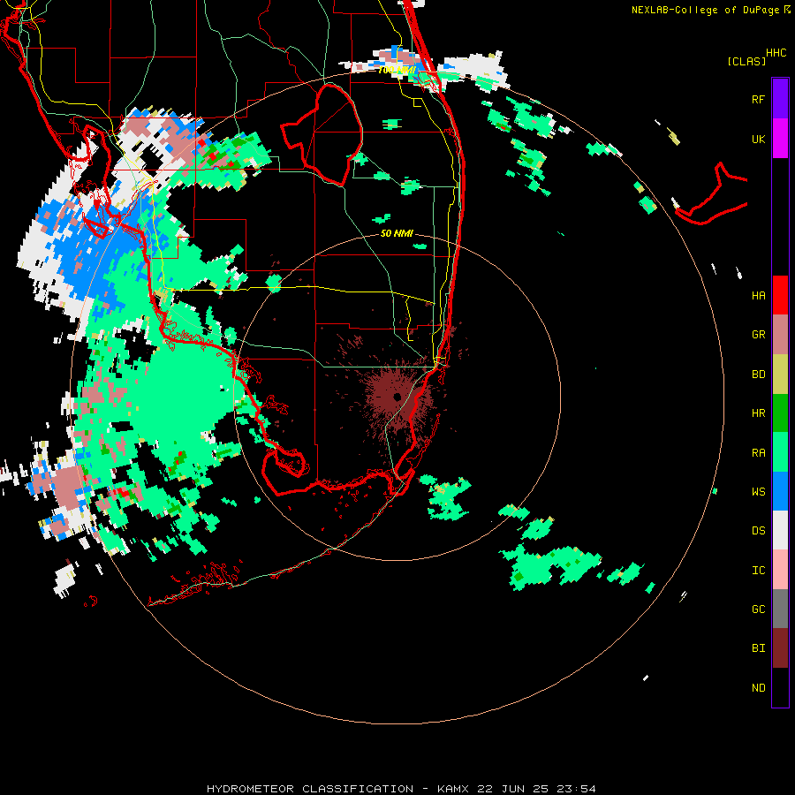Click the DS white legend swatch
The image size is (795, 795).
tap(780, 530)
